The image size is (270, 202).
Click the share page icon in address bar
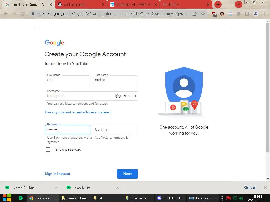pyautogui.click(x=195, y=14)
